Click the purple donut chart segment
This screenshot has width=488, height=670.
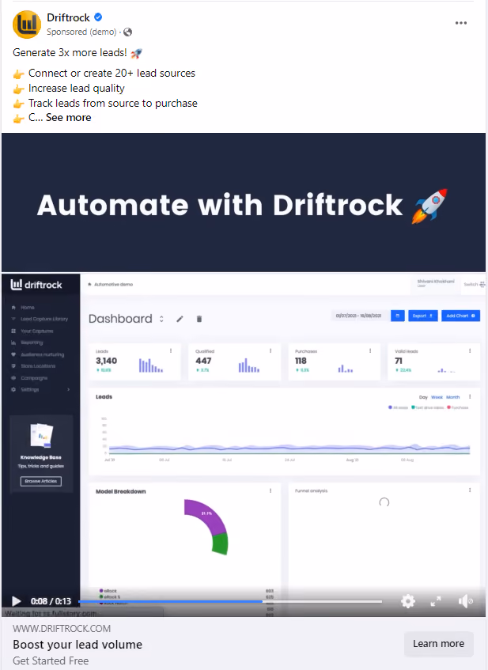point(205,515)
